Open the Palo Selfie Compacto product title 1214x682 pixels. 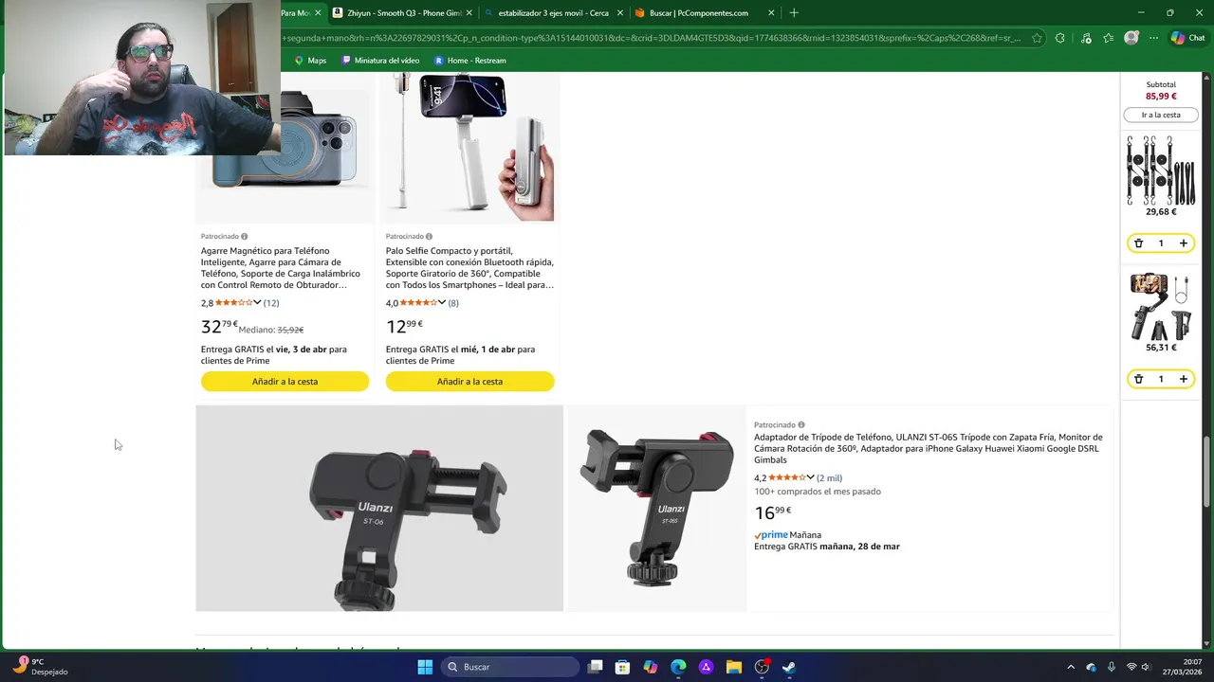[x=469, y=268]
